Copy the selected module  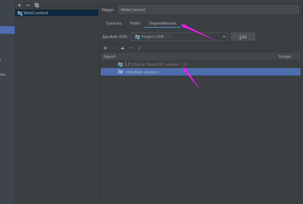tap(37, 5)
